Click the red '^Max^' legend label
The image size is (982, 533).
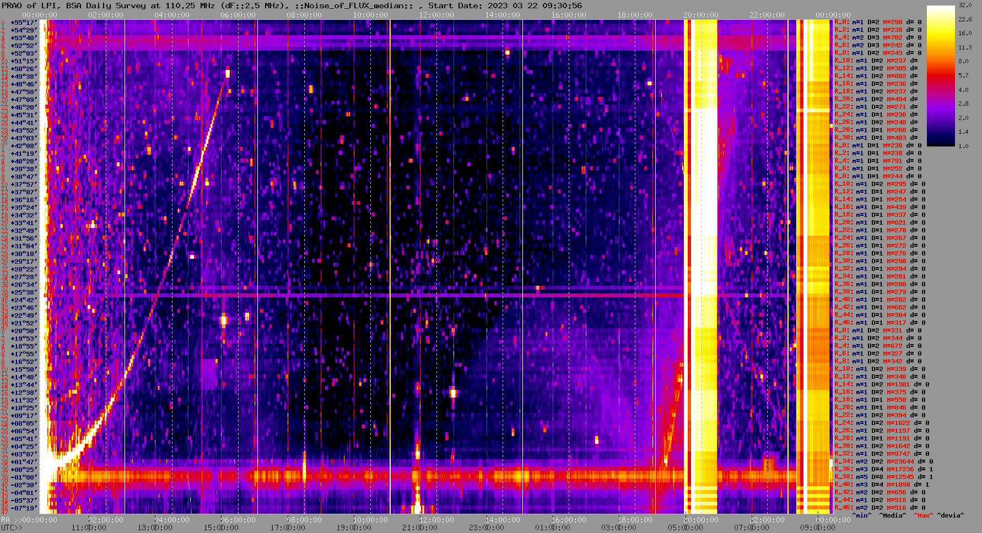click(x=924, y=515)
